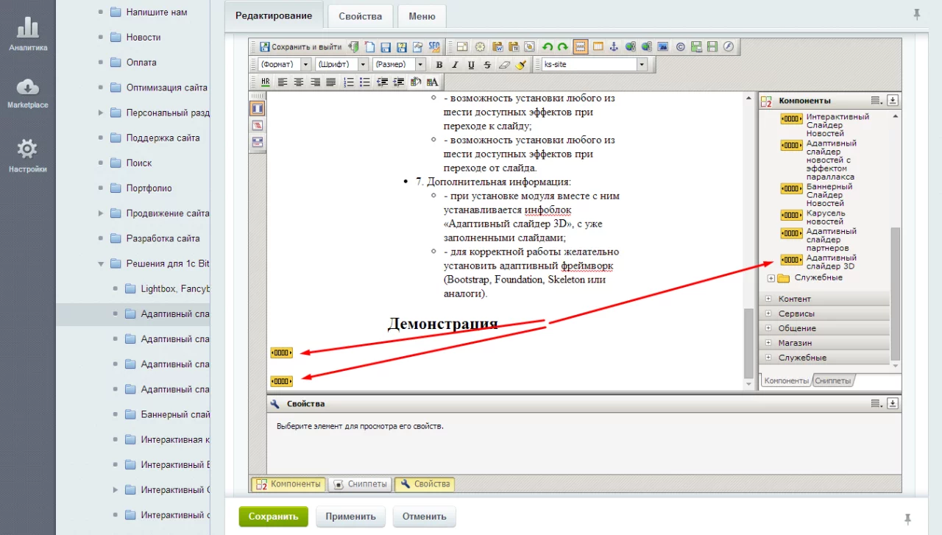Open Marketplace from the left sidebar
942x535 pixels.
[x=28, y=93]
